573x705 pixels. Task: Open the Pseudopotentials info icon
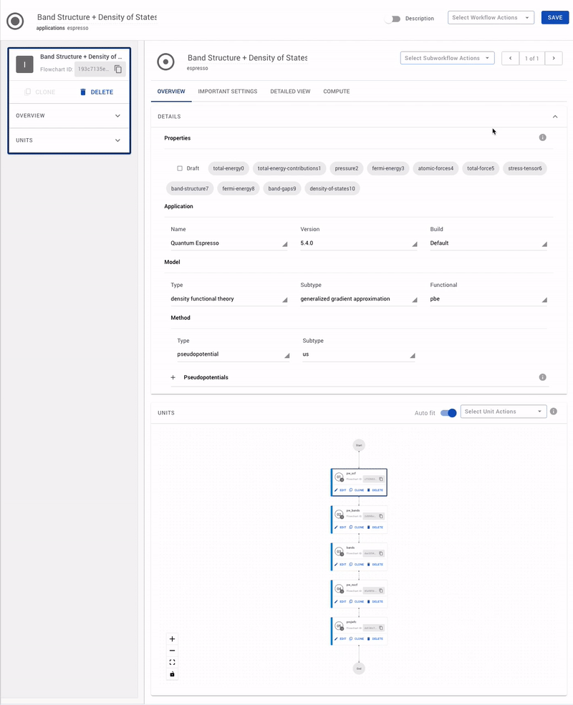point(542,377)
